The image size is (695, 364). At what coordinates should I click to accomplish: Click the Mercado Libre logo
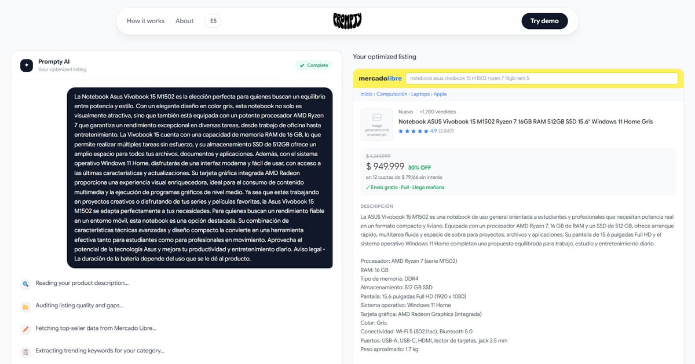click(380, 78)
